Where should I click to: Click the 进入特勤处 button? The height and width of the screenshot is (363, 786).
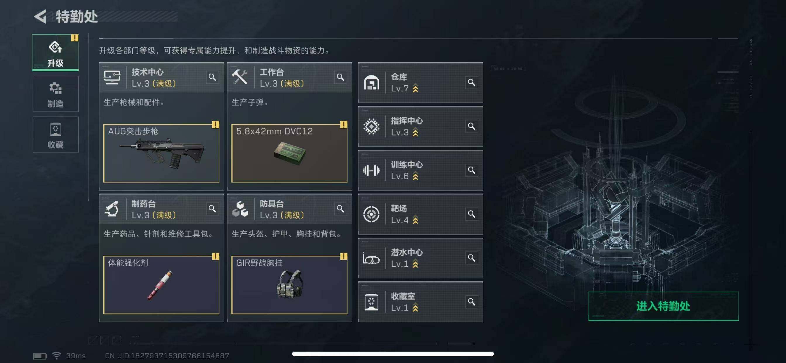pyautogui.click(x=663, y=306)
